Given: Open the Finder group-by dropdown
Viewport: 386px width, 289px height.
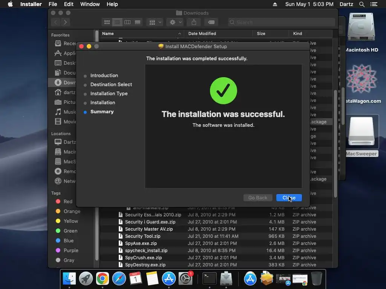Looking at the screenshot, I should [155, 22].
